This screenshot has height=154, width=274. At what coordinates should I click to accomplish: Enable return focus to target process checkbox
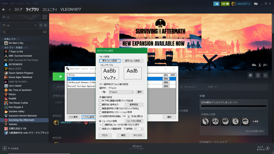(103, 125)
